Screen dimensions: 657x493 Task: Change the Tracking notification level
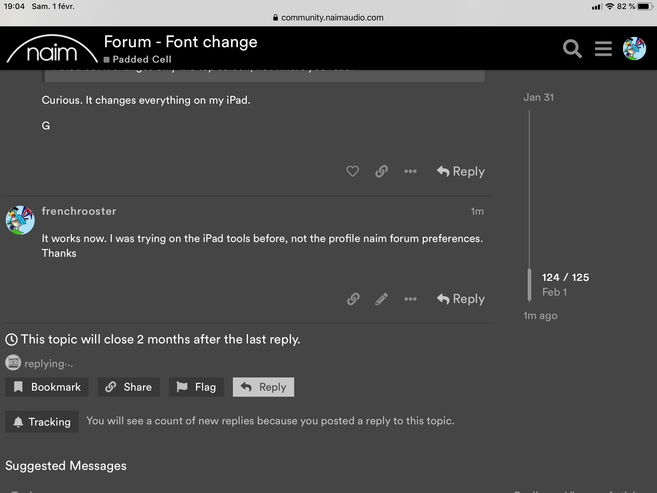tap(42, 421)
